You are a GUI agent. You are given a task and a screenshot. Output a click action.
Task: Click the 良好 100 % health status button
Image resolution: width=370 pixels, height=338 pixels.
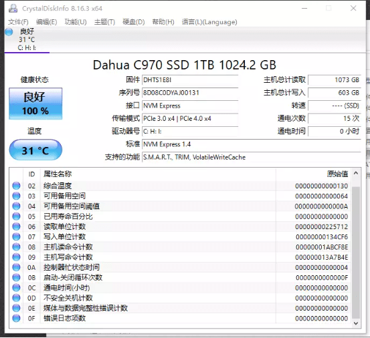35,104
